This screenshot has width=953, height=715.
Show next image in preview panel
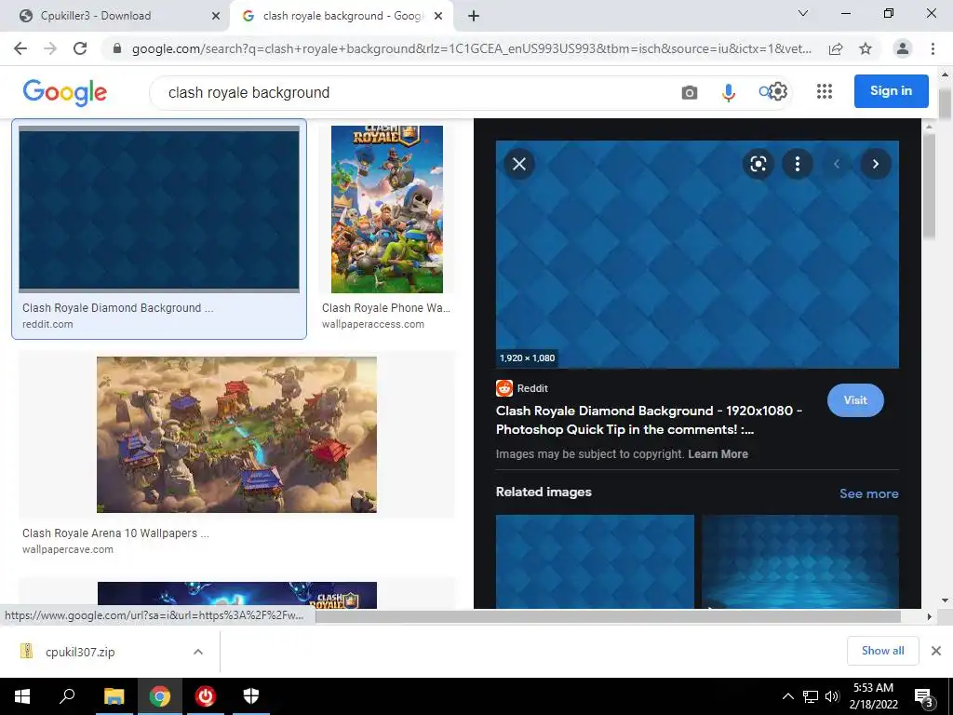875,164
